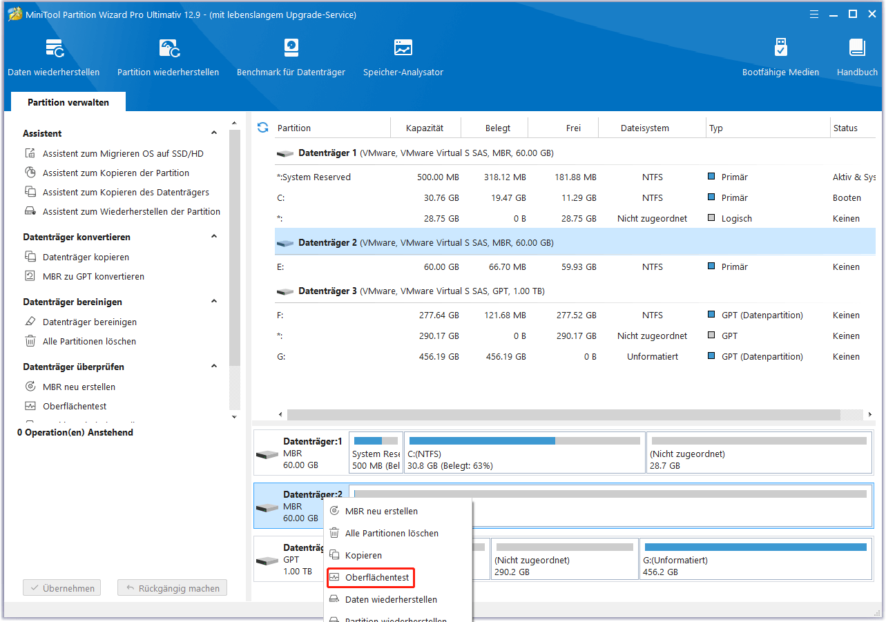Switch to Partition verwalten tab
Screen dimensions: 886x622
[x=68, y=102]
